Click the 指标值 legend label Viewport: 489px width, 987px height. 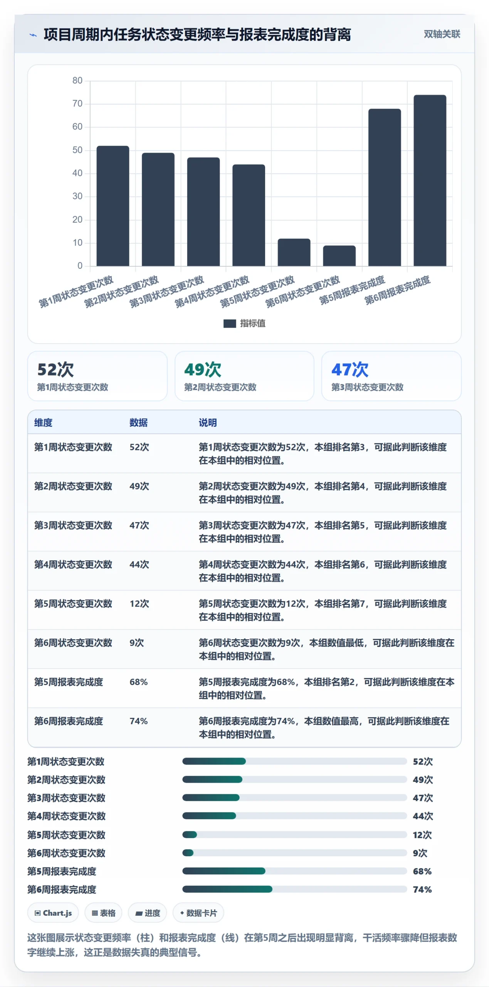click(x=253, y=323)
